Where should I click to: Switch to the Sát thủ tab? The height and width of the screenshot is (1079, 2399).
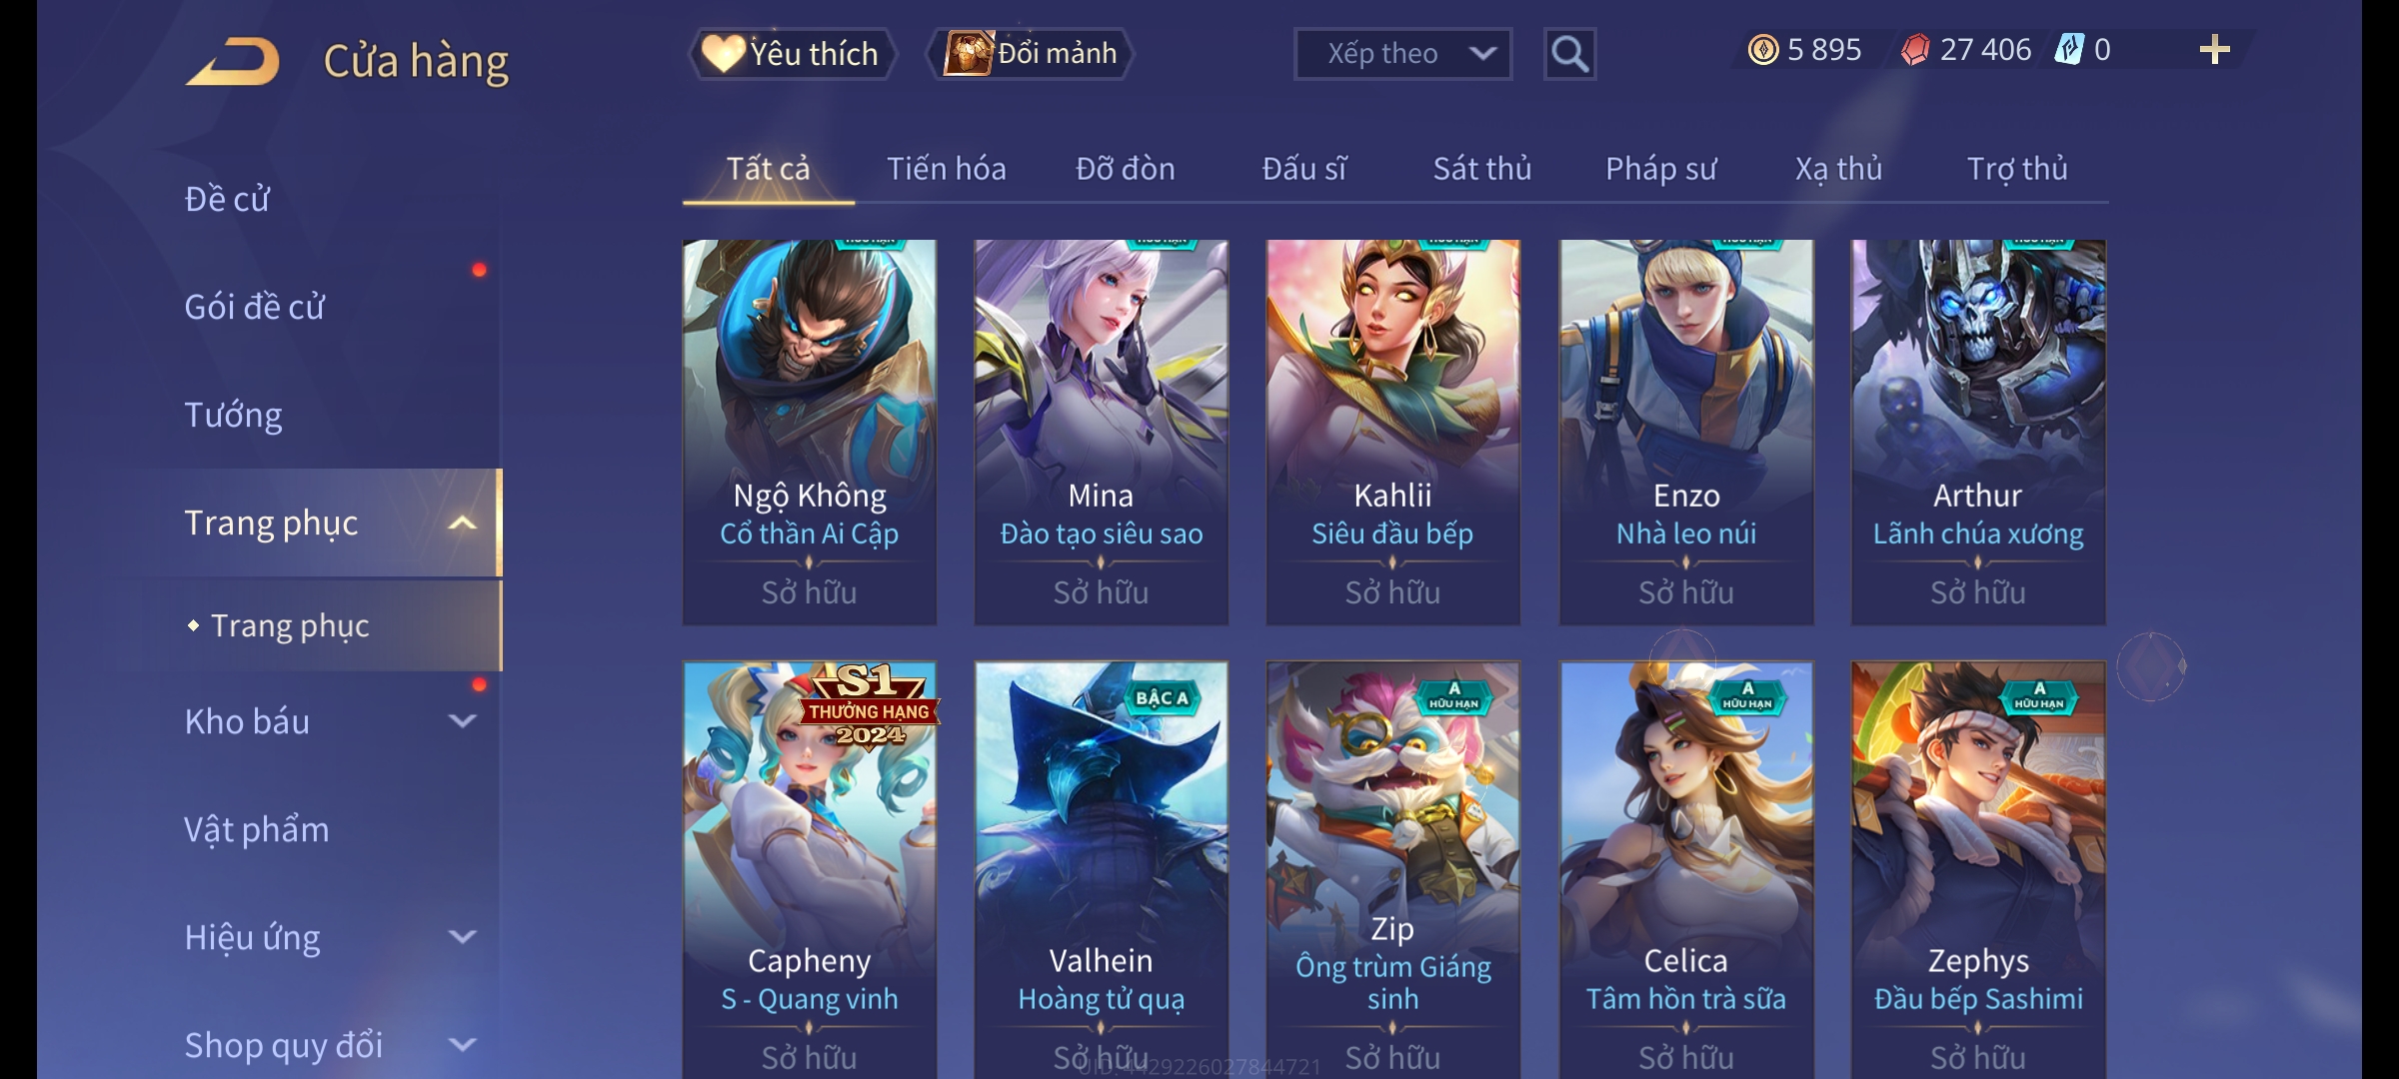click(x=1482, y=169)
